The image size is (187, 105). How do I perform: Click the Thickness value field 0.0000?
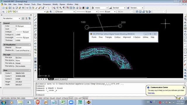[23, 40]
